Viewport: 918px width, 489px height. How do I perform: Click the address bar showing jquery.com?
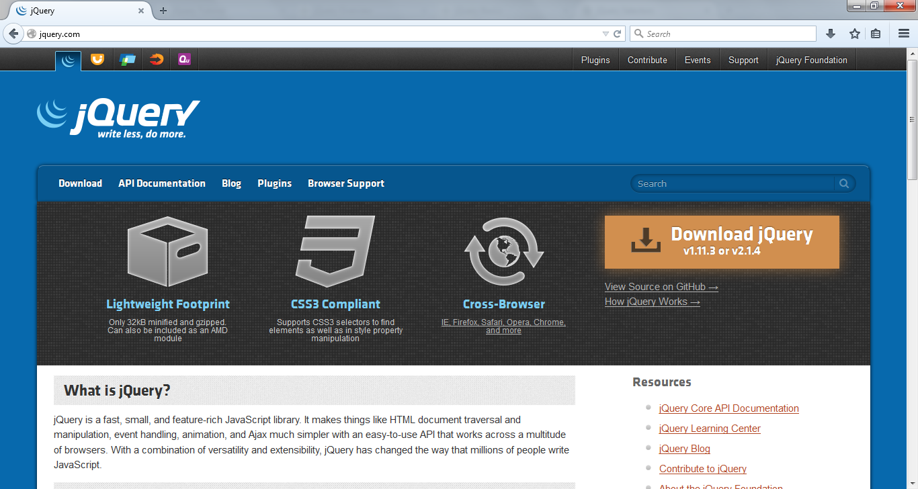(316, 34)
